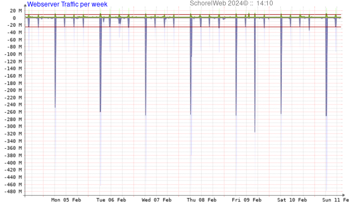349x207 pixels.
Task: Click the y-axis upward arrow tip
Action: 25,5
